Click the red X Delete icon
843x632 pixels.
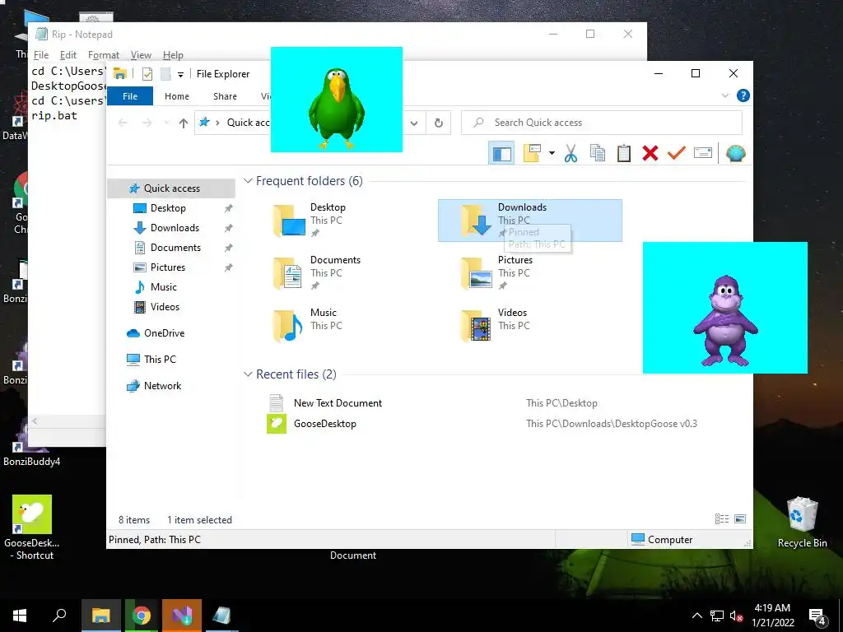(650, 153)
